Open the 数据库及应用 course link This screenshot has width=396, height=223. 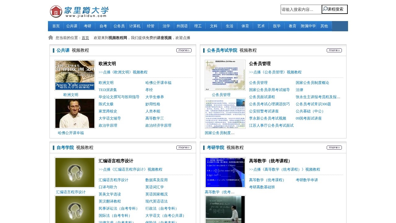tap(157, 180)
